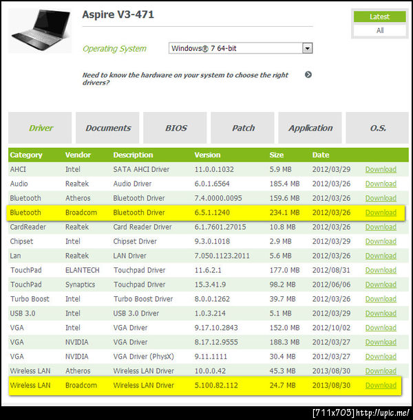This screenshot has height=420, width=413.
Task: Click the ELANTECH vendor cell
Action: [83, 270]
